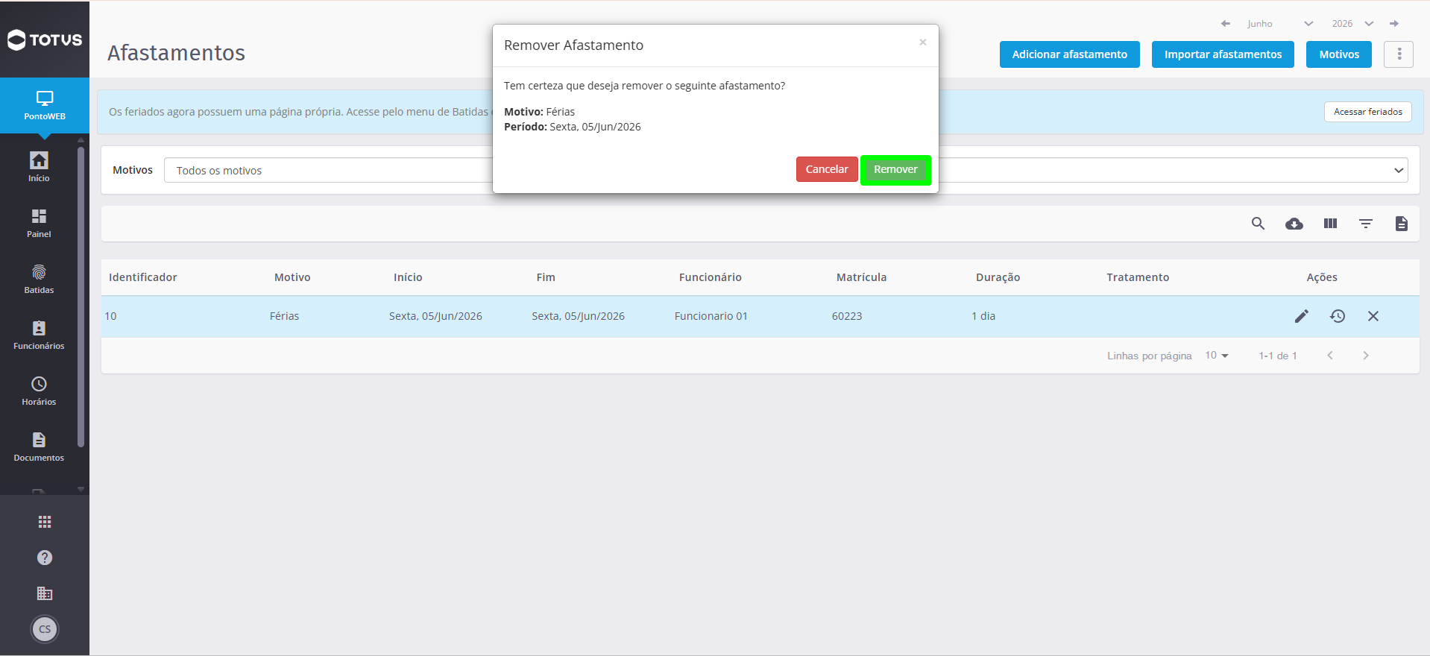This screenshot has width=1430, height=656.
Task: Open the view columns icon
Action: click(1330, 224)
